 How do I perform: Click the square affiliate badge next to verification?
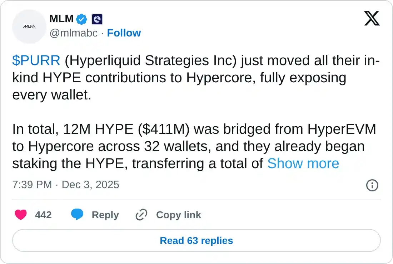tap(96, 19)
